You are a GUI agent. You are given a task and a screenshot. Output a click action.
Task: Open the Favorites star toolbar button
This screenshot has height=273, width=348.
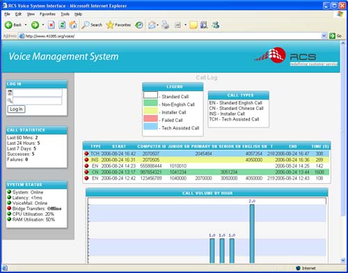(118, 25)
